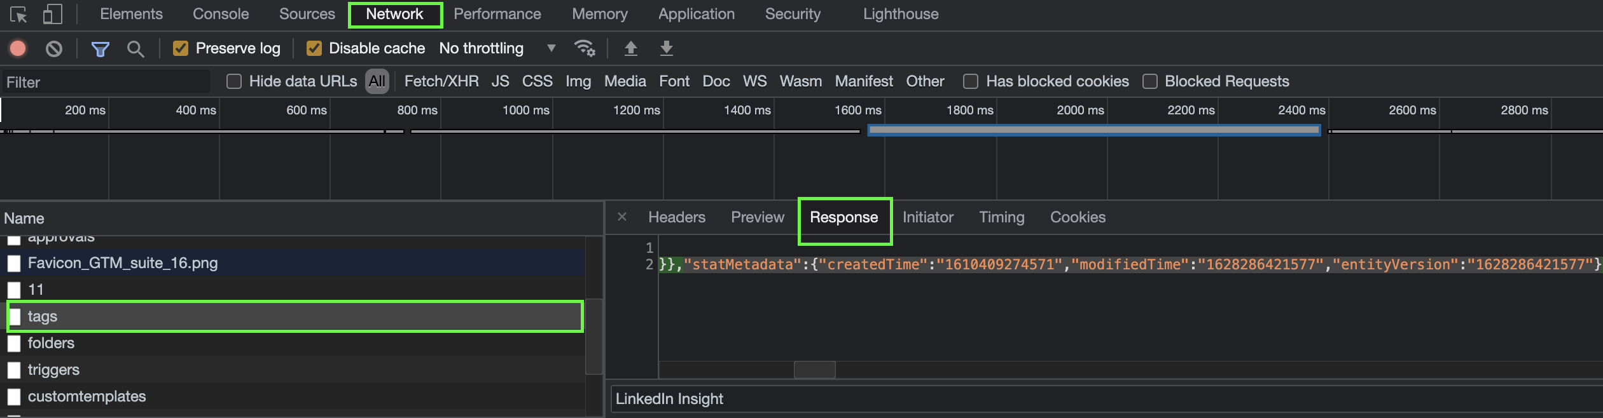Click the request list vertical scrollbar
Viewport: 1603px width, 418px height.
point(594,336)
